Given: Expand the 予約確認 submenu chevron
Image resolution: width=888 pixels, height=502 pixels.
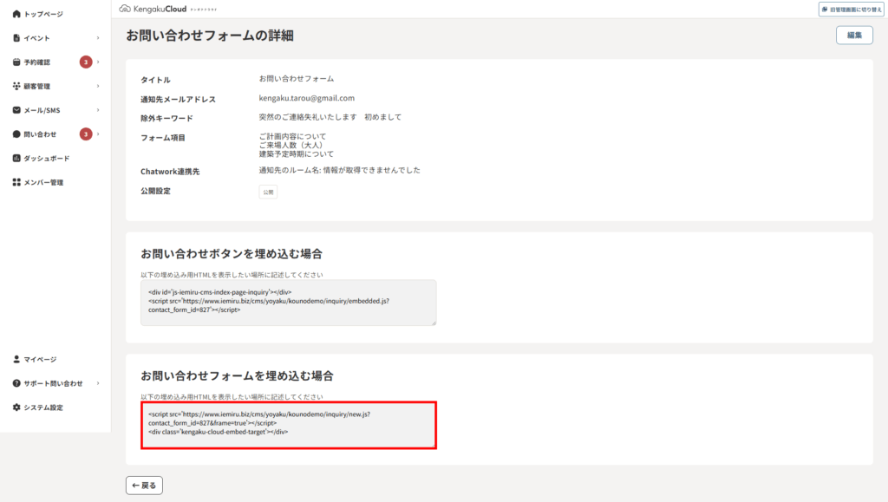Looking at the screenshot, I should tap(98, 62).
